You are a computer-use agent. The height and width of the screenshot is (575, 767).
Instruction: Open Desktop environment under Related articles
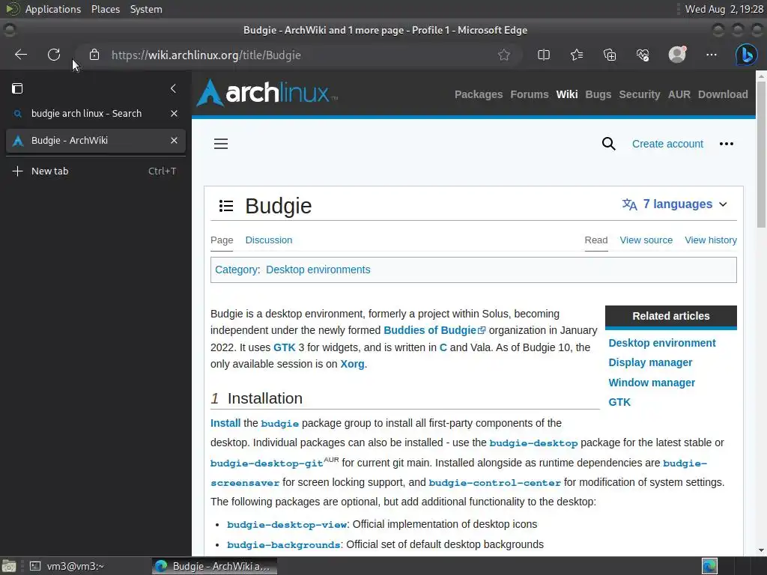[x=662, y=343]
